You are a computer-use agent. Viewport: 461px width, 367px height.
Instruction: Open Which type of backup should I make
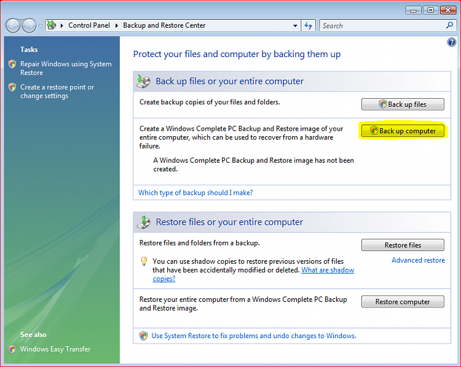point(195,193)
